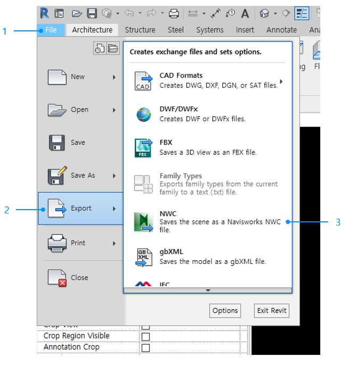Screen dimensions: 349x365
Task: Open the 3D View dropdown arrow
Action: 276,13
